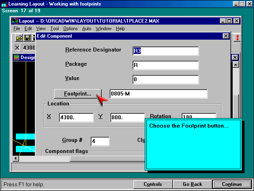Click the red exclamation icon on toolbar
The width and height of the screenshot is (254, 191).
pos(237,38)
